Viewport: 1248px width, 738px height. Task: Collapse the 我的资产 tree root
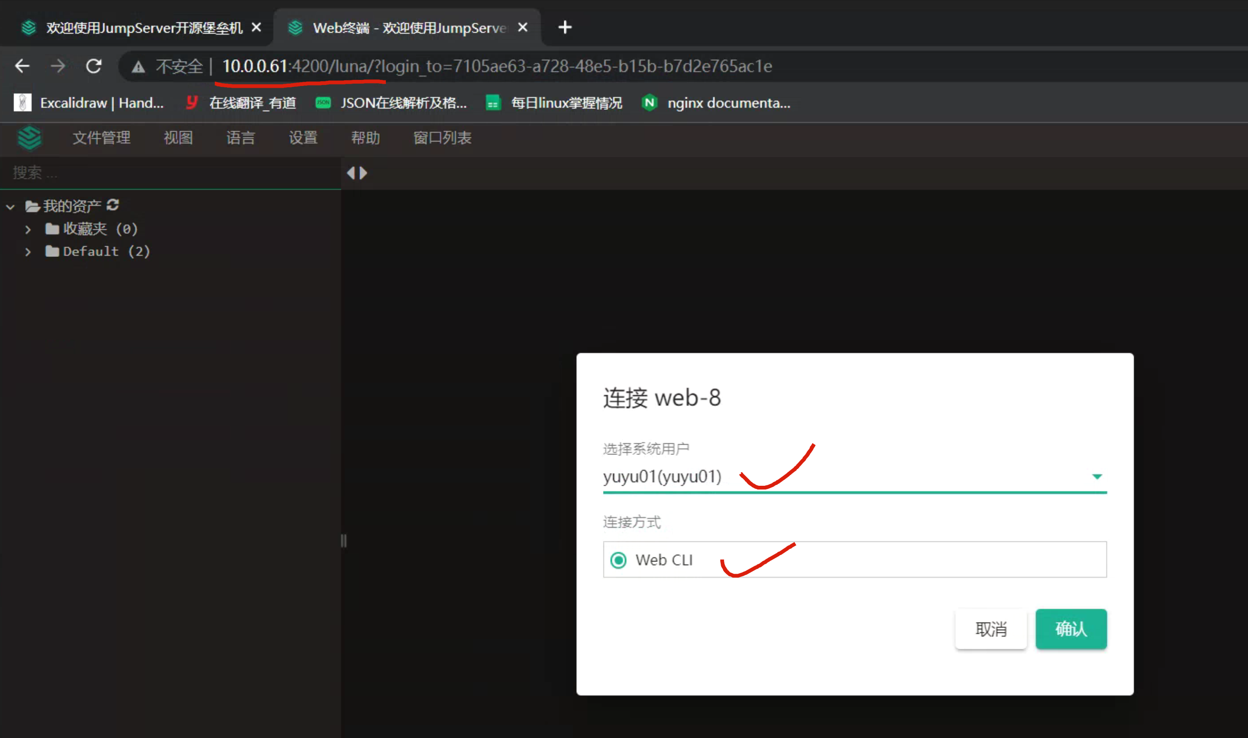(10, 206)
